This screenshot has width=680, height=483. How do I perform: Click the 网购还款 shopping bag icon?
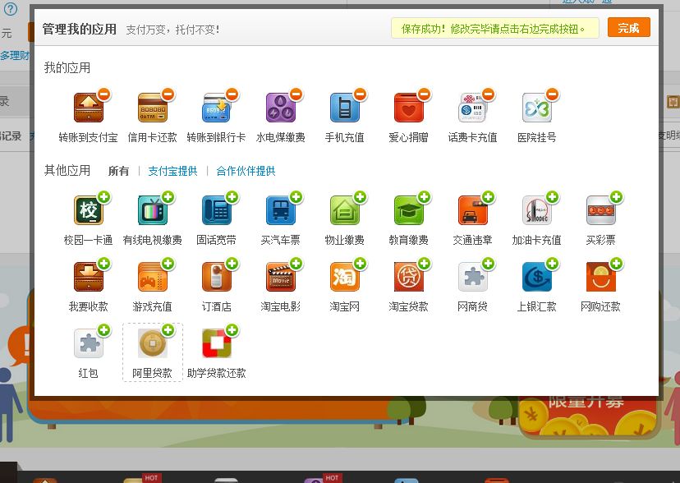600,277
